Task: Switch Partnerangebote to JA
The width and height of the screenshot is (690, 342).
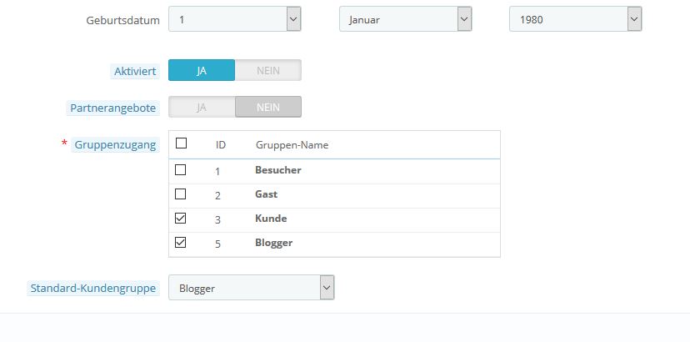Action: (202, 108)
